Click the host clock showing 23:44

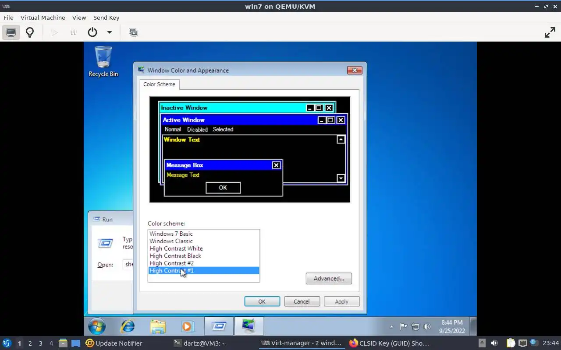550,343
